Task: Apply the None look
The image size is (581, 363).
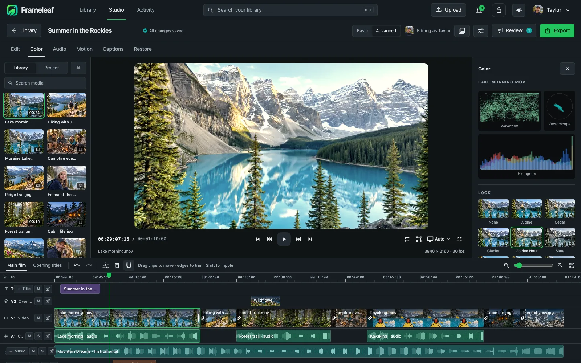Action: [x=493, y=212]
